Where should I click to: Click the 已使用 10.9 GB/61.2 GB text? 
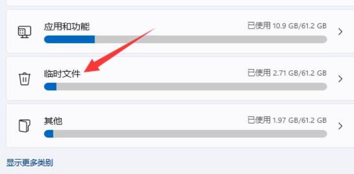pyautogui.click(x=287, y=26)
